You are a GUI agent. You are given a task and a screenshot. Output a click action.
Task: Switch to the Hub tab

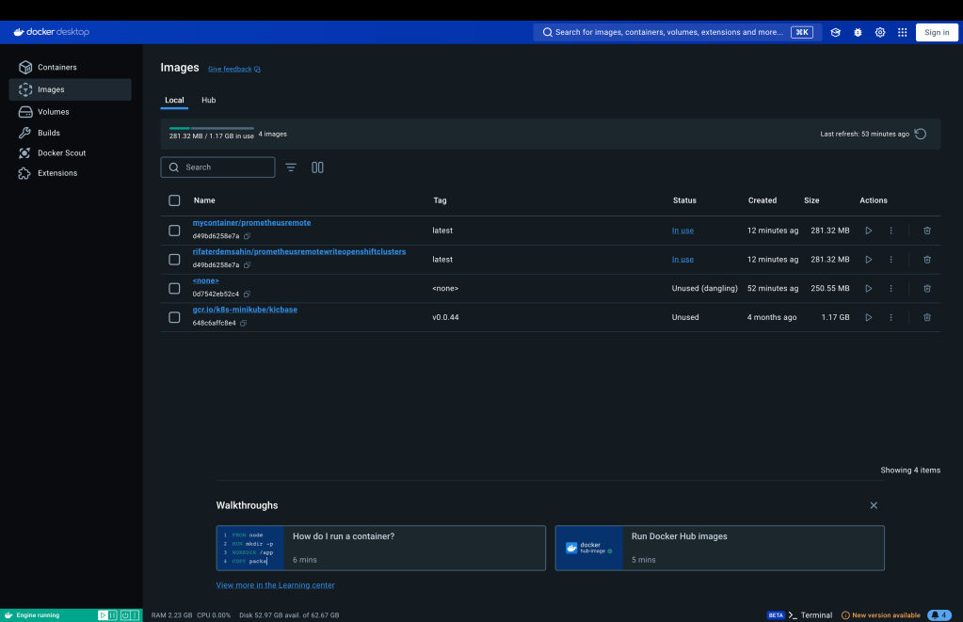[x=209, y=100]
